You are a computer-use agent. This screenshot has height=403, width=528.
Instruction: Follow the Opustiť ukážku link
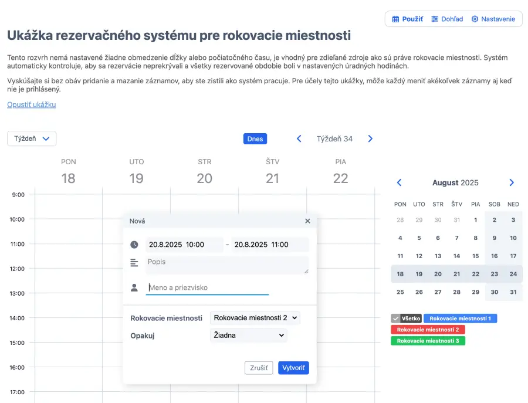click(31, 104)
